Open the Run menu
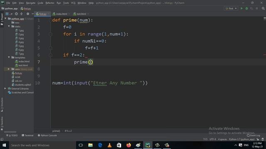The width and height of the screenshot is (266, 149). 59,3
